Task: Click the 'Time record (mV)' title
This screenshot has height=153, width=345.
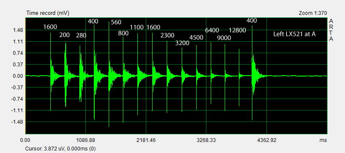Action: point(48,13)
